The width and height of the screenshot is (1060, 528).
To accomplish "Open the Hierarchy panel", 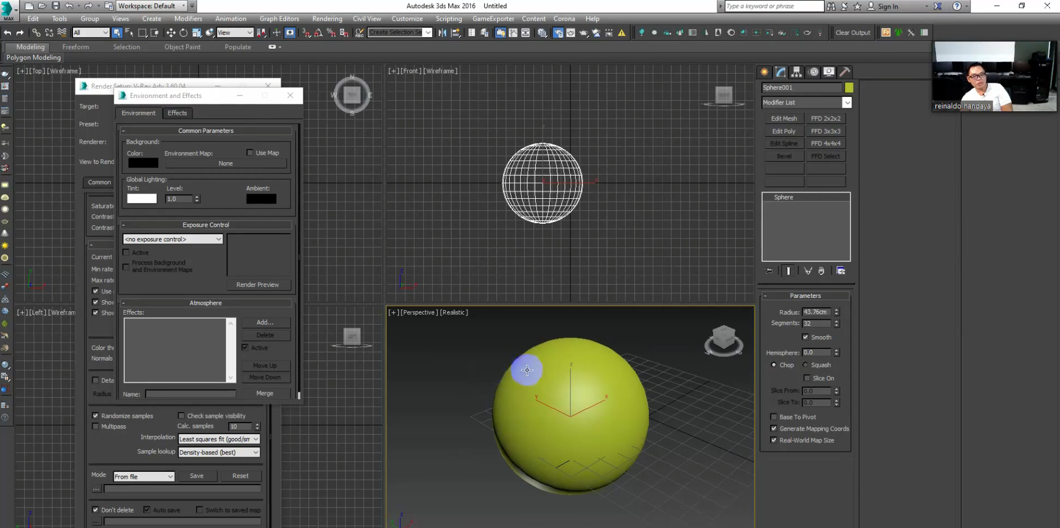I will [x=797, y=72].
